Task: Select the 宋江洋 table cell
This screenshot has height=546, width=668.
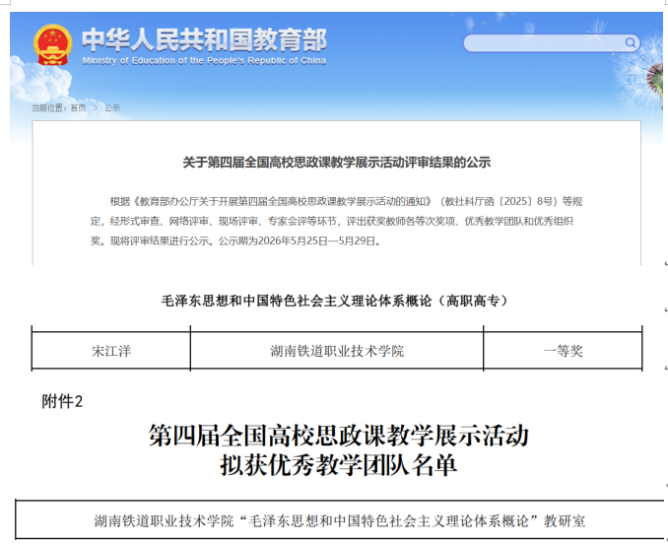Action: point(111,351)
